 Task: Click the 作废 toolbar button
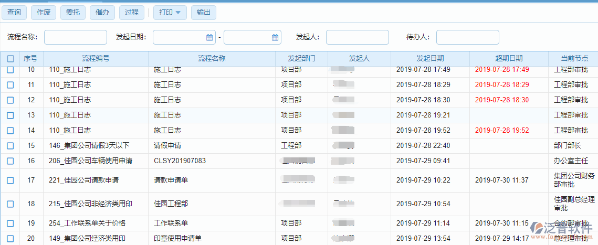click(44, 13)
